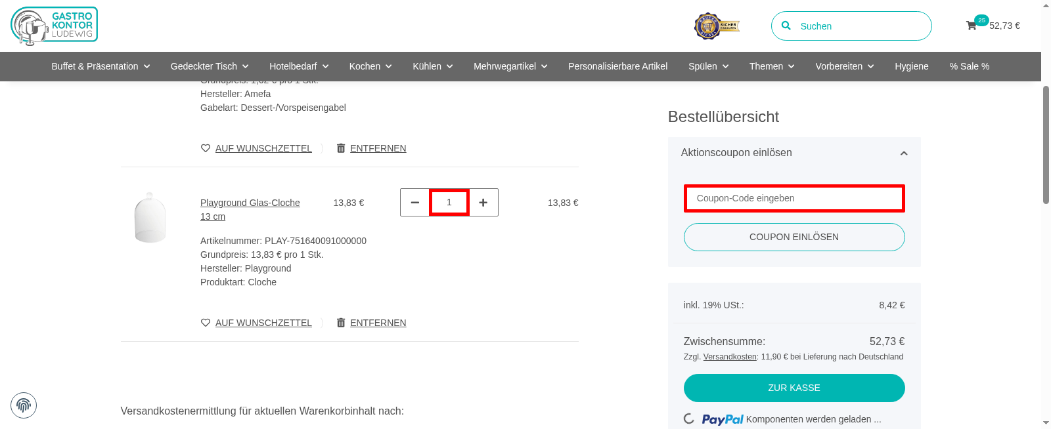The height and width of the screenshot is (429, 1051).
Task: Click the heart icon beside the first Auf Wunschzettel
Action: pyautogui.click(x=205, y=148)
